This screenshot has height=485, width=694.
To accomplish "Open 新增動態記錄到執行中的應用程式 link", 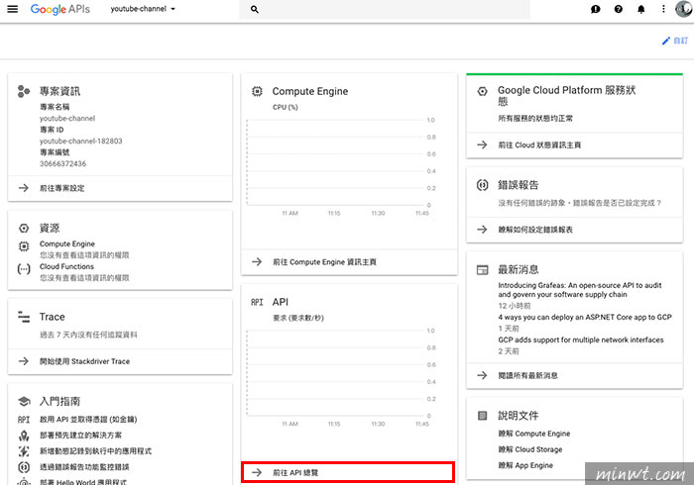I will (95, 451).
